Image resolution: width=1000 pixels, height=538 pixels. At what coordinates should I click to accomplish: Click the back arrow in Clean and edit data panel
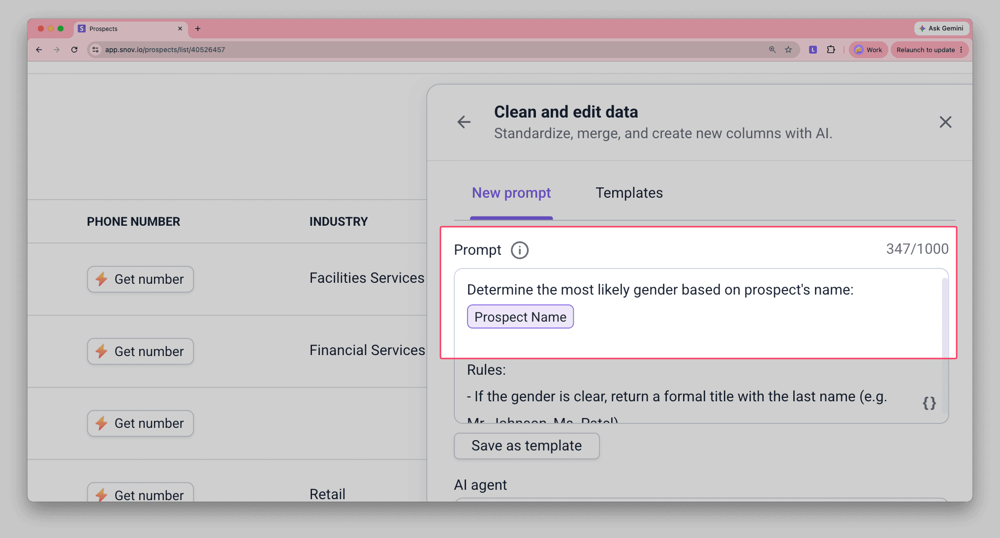click(x=464, y=122)
